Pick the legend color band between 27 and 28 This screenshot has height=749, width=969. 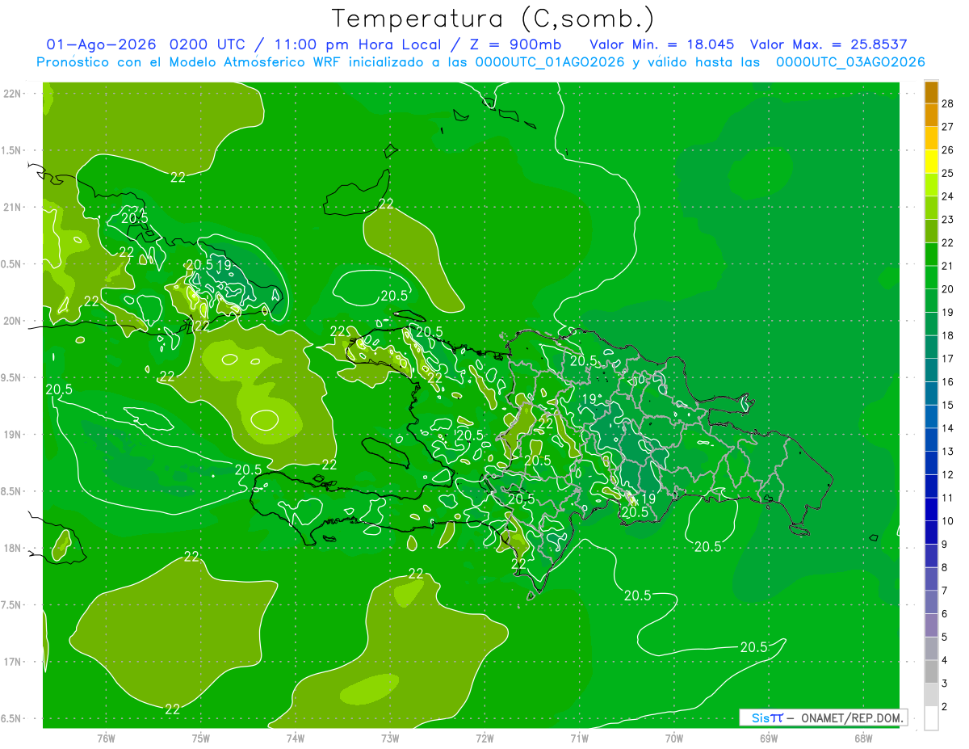[932, 116]
